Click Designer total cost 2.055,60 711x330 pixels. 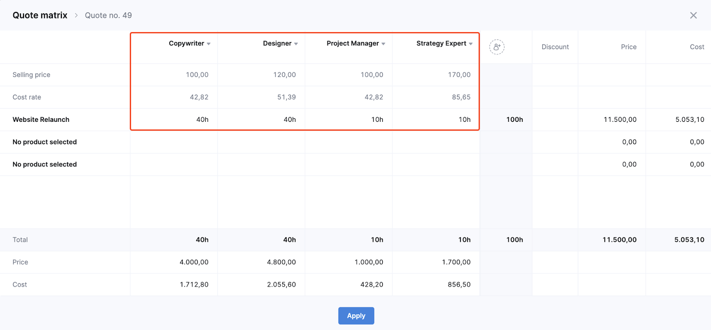[x=281, y=285]
